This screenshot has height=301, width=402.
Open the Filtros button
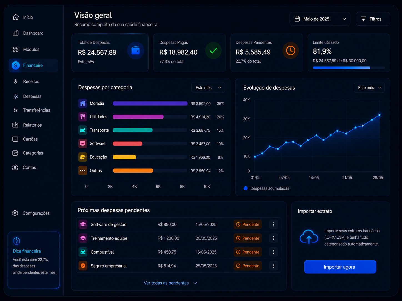(373, 19)
